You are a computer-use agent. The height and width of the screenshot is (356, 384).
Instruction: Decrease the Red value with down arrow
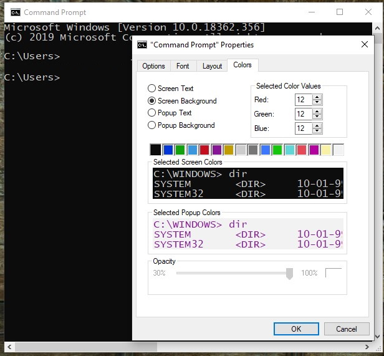[x=317, y=102]
